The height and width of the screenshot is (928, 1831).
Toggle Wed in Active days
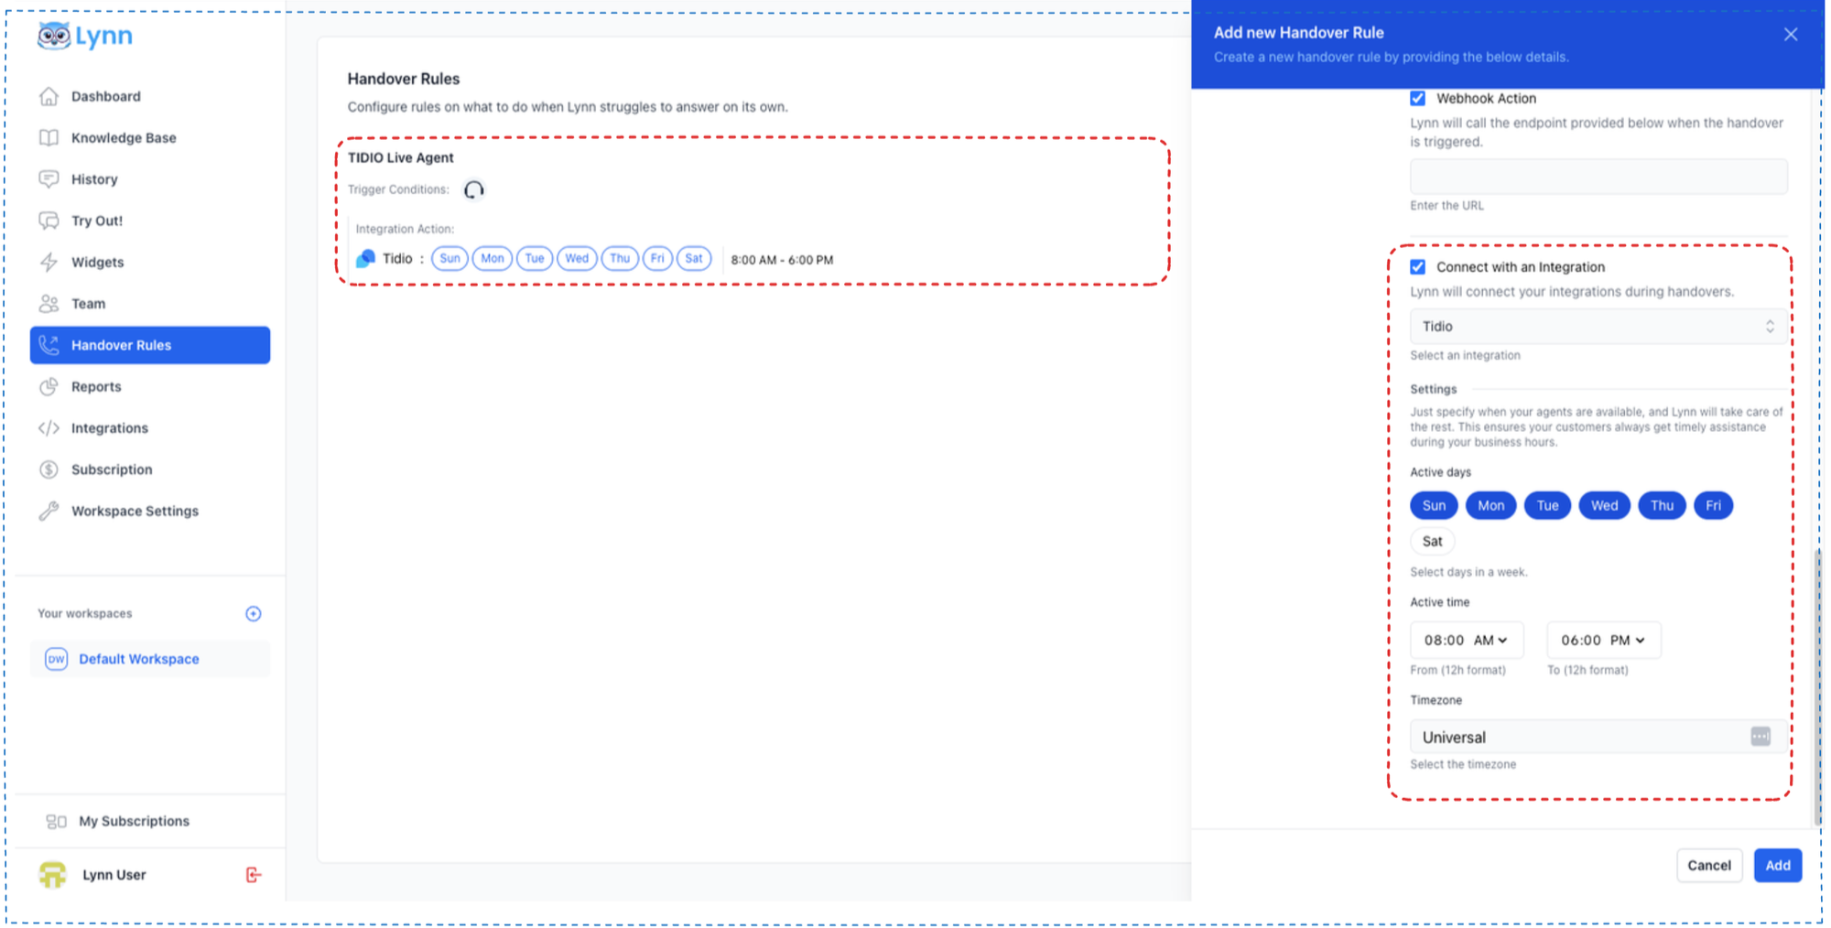pos(1604,505)
